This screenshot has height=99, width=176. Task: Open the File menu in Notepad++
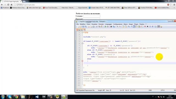click(78, 24)
